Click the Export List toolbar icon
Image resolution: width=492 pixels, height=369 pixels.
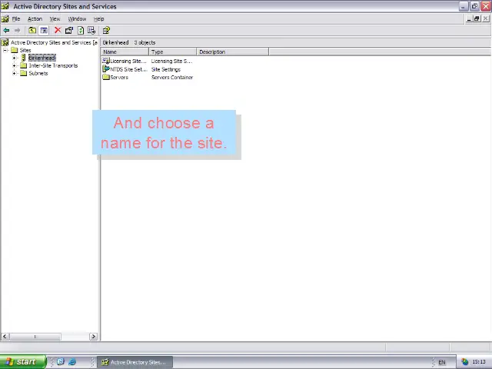tap(91, 31)
